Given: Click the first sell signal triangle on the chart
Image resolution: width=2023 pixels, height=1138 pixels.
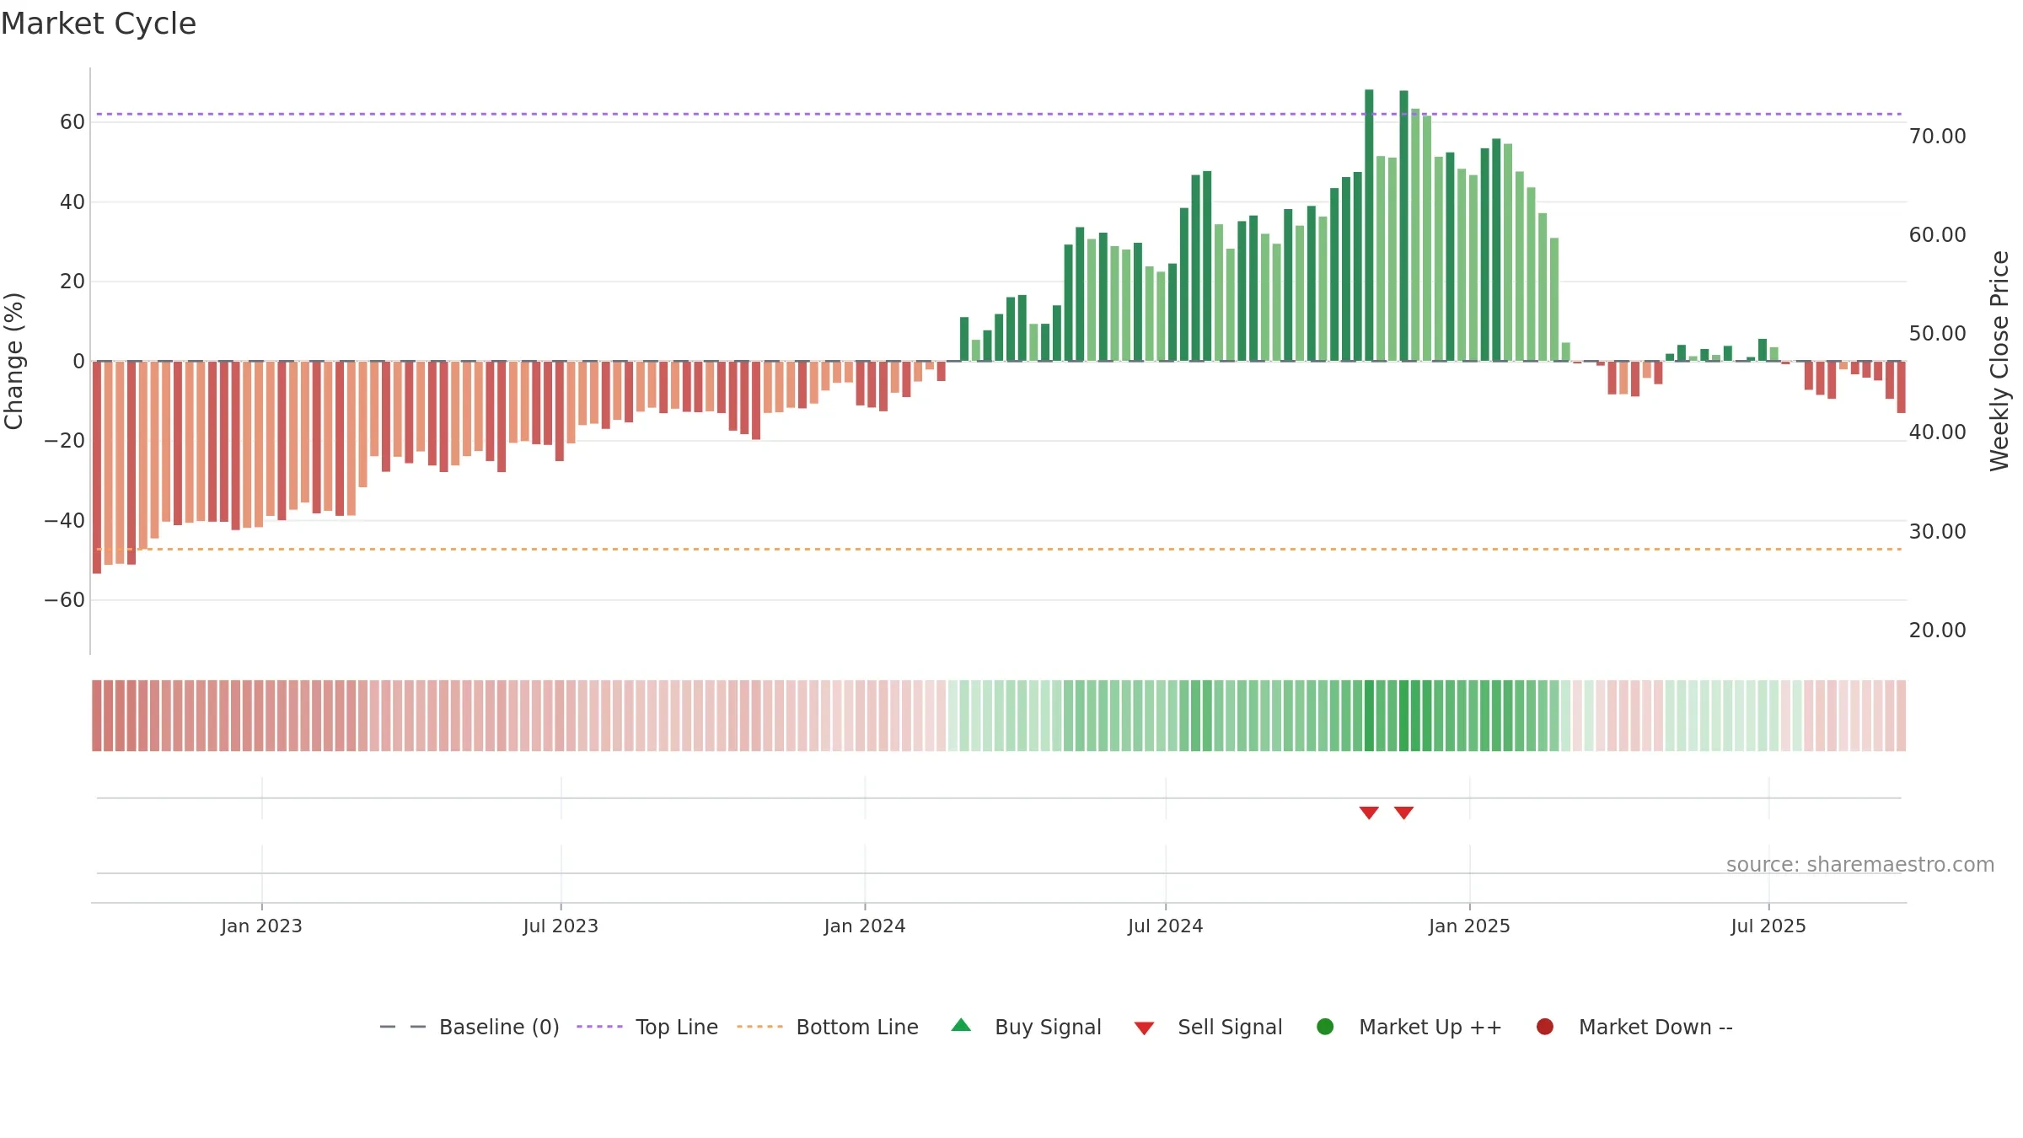Looking at the screenshot, I should pos(1369,813).
